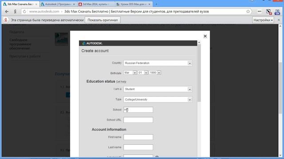
Task: Focus the School URL field
Action: click(138, 120)
